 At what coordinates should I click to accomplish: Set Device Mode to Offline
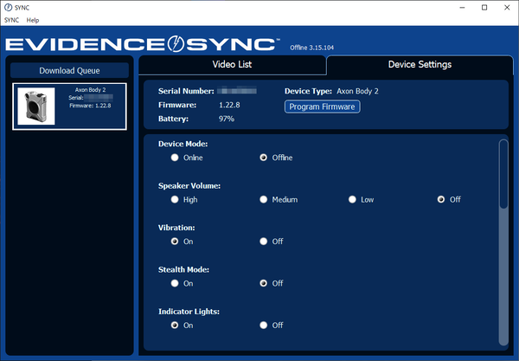pos(265,158)
